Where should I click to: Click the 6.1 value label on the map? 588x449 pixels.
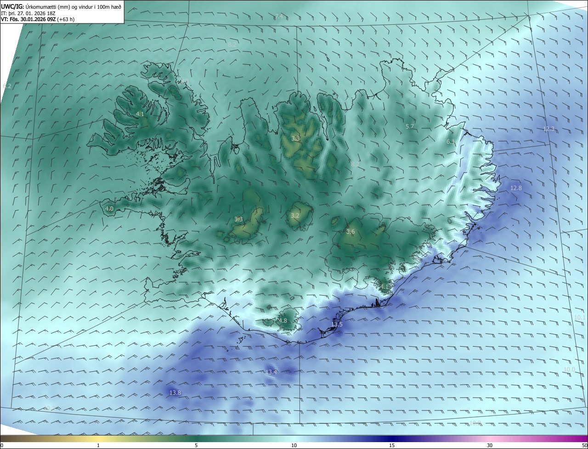451,142
